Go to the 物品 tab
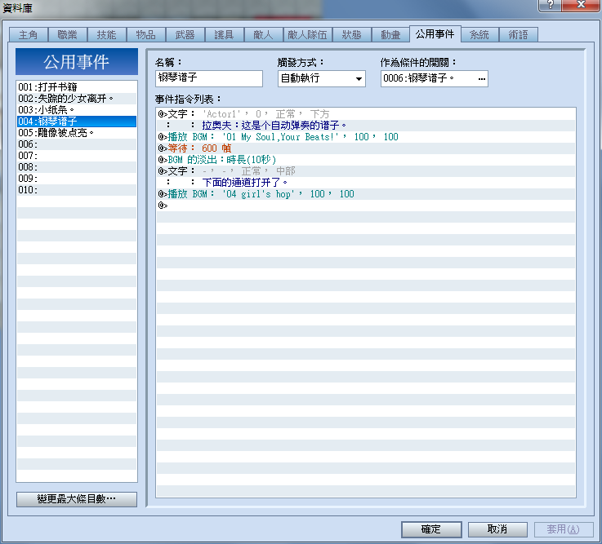 point(146,35)
